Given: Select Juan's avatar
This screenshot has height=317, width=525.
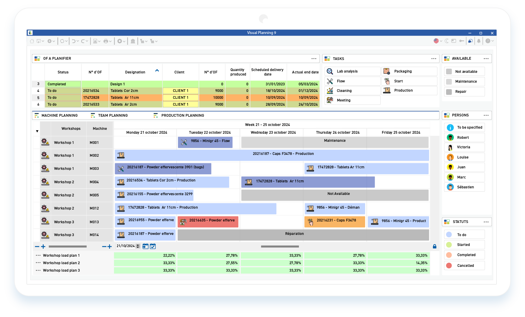Looking at the screenshot, I should [450, 167].
